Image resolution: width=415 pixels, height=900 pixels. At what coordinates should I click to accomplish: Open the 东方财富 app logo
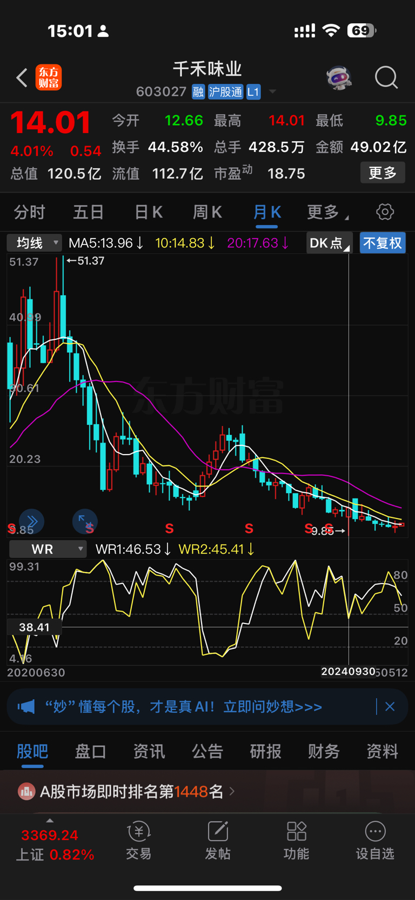tap(49, 77)
